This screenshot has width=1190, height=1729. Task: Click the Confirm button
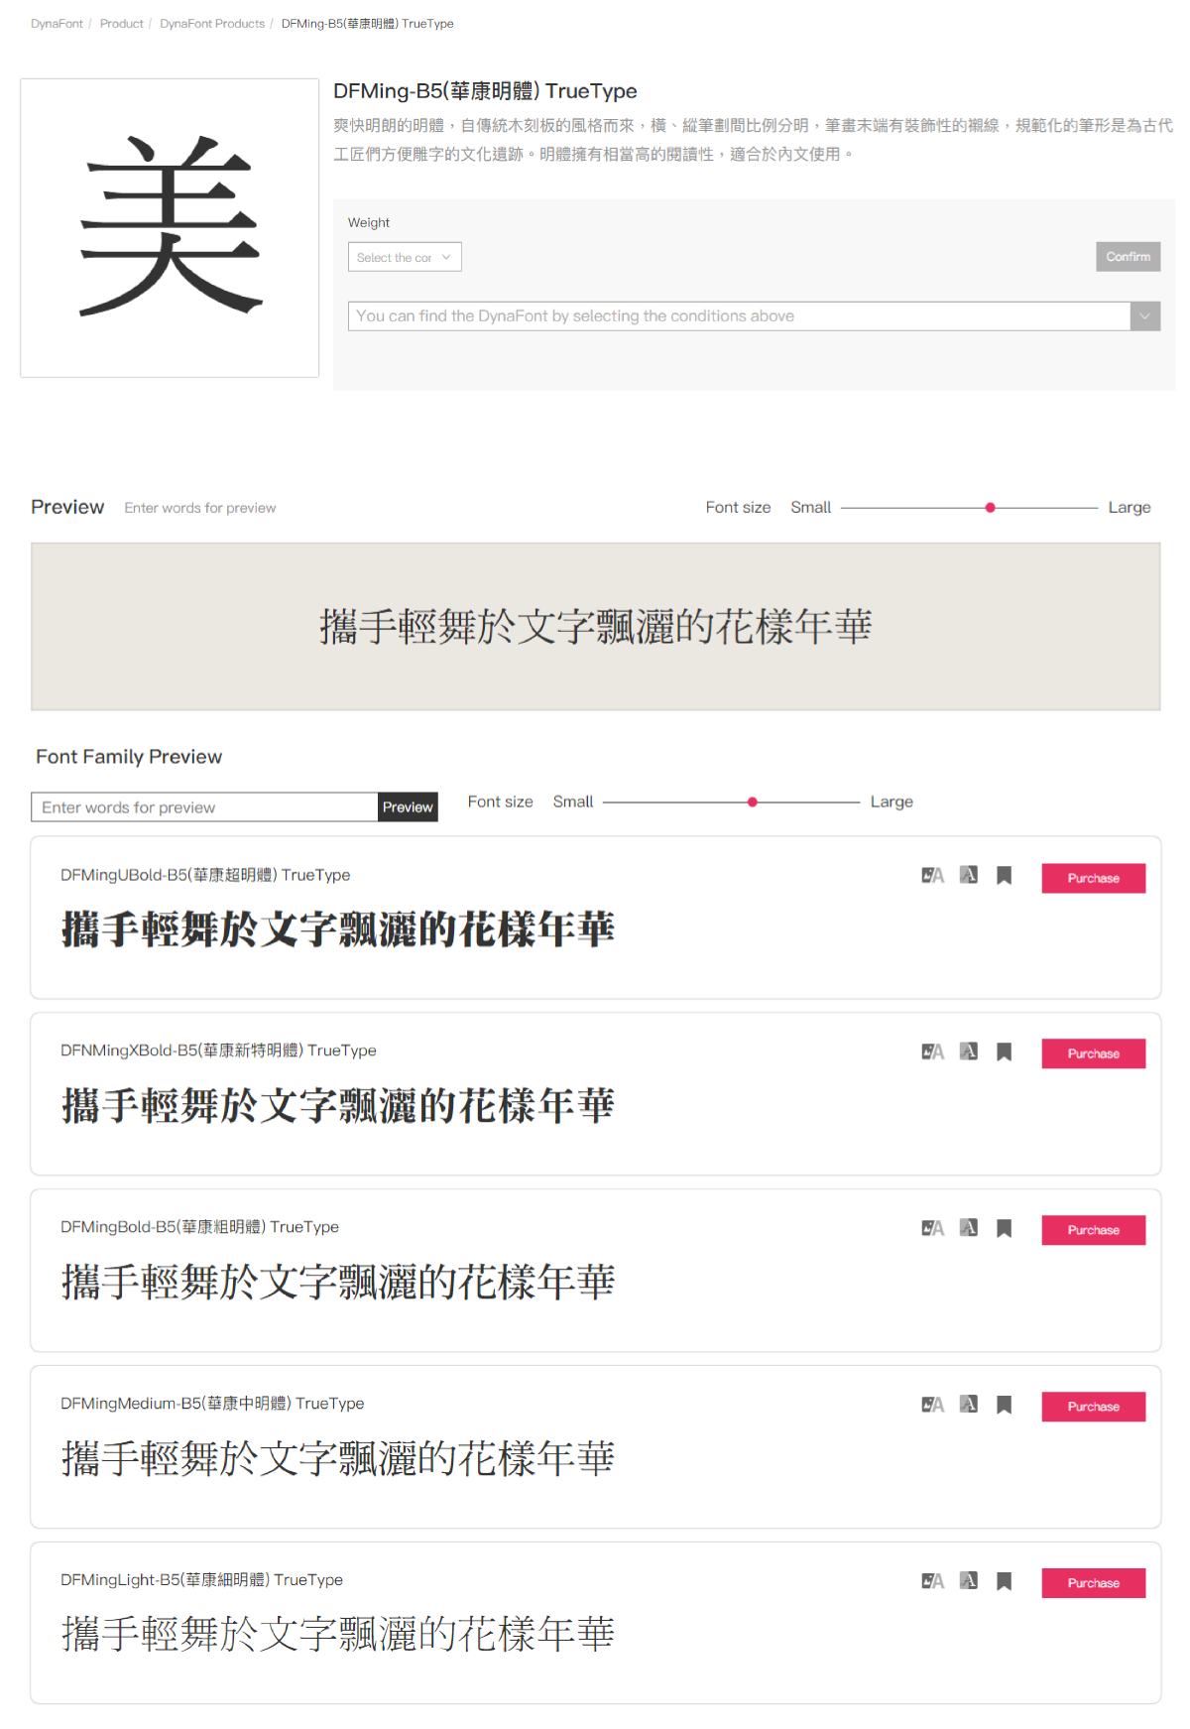point(1129,257)
